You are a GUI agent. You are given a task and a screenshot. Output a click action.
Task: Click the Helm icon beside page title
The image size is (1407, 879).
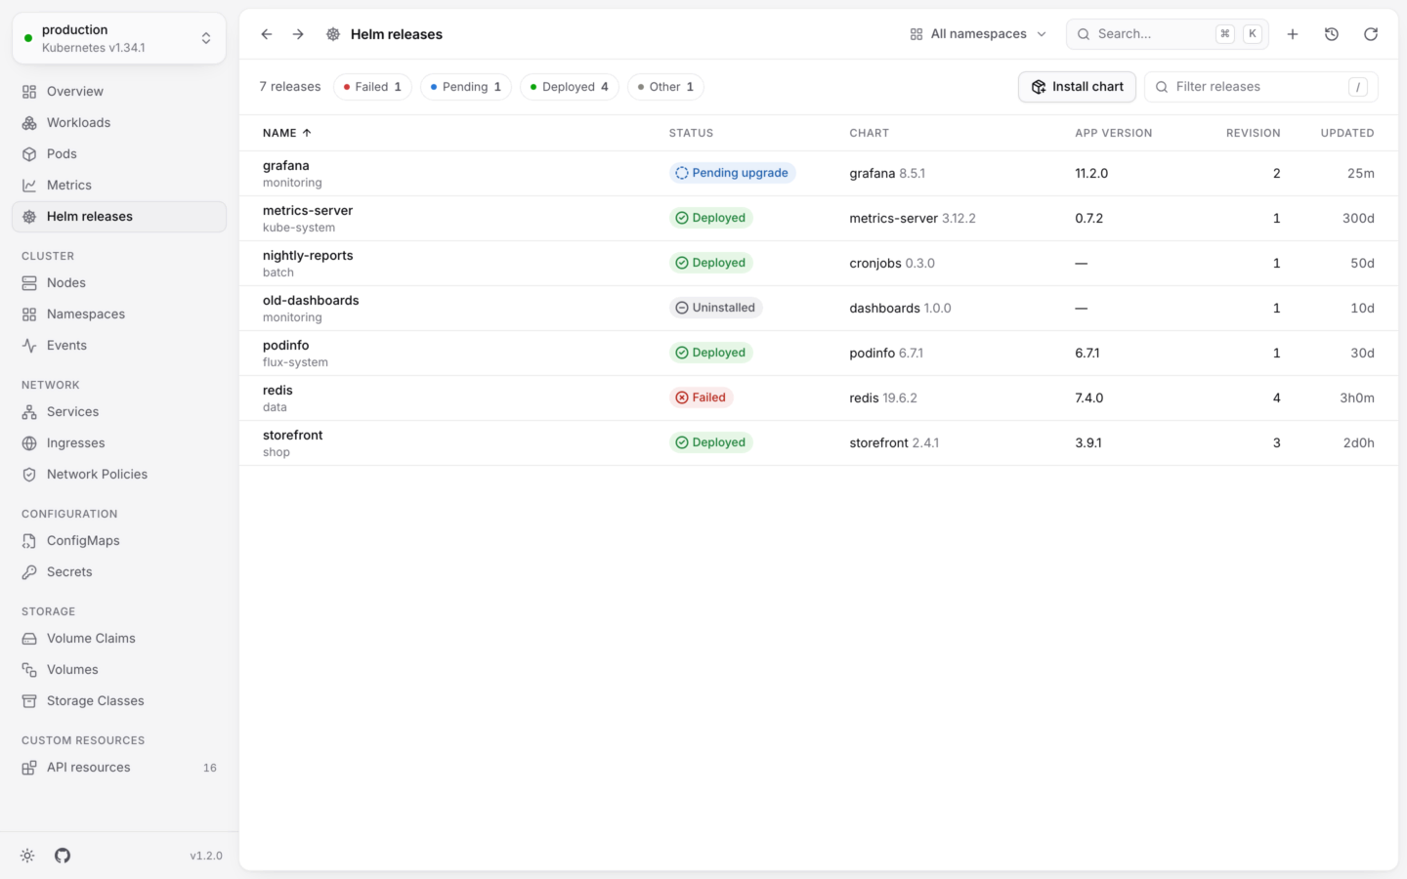click(333, 34)
